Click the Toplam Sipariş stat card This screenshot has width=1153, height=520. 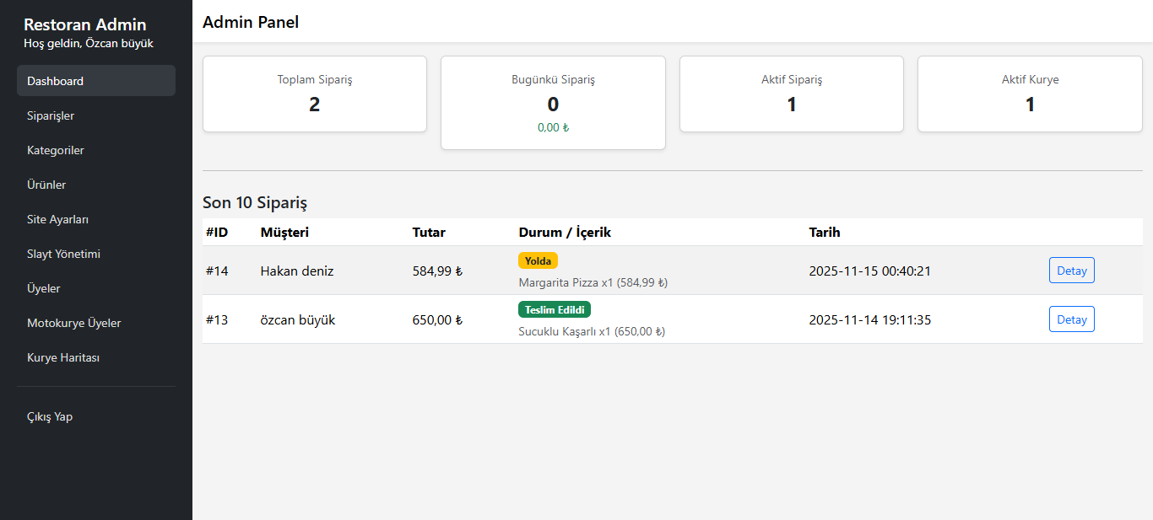click(315, 94)
